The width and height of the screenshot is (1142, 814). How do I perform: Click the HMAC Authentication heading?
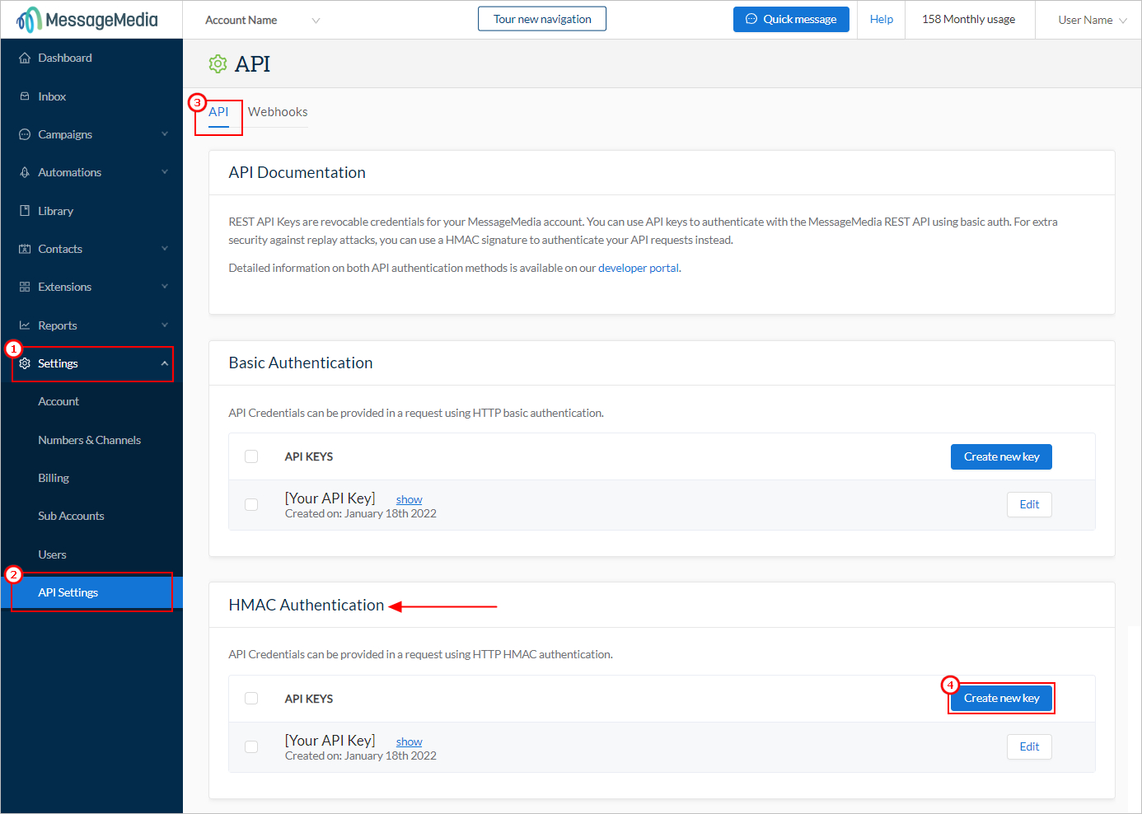pyautogui.click(x=307, y=605)
